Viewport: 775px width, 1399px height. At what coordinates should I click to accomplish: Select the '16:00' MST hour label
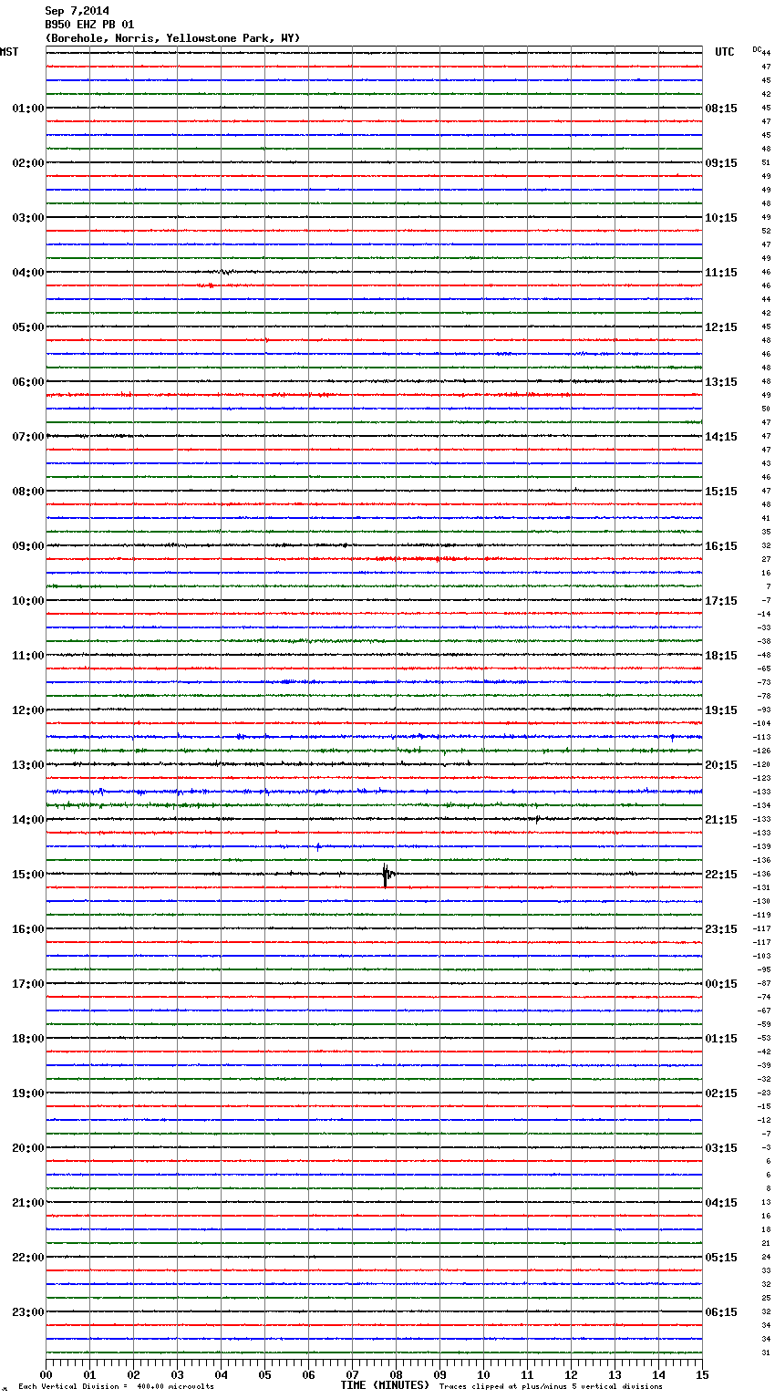point(28,929)
